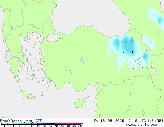The height and width of the screenshot is (127, 164).
Task: Pick the 15 mm legend color swatch
Action: 40,124
